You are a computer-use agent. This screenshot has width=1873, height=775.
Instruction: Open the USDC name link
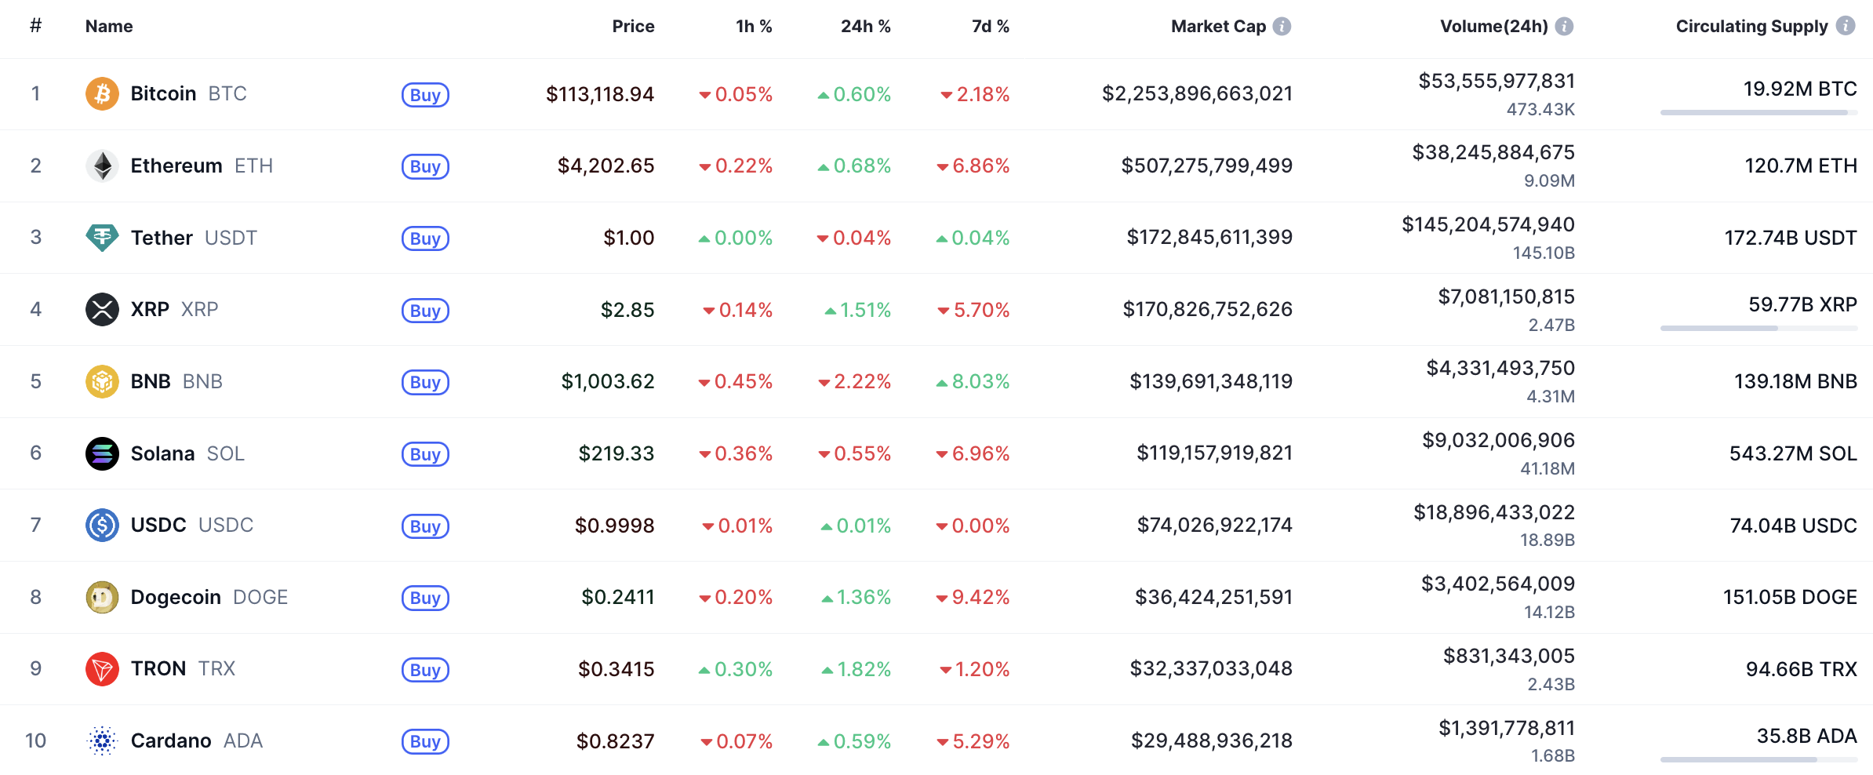pos(158,525)
